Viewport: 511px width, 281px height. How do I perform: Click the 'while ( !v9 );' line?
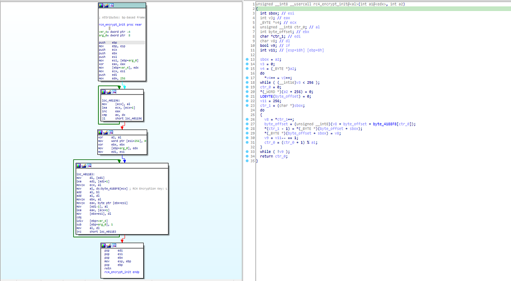pyautogui.click(x=275, y=151)
